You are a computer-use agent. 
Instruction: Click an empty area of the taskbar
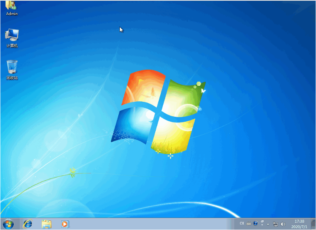154,223
